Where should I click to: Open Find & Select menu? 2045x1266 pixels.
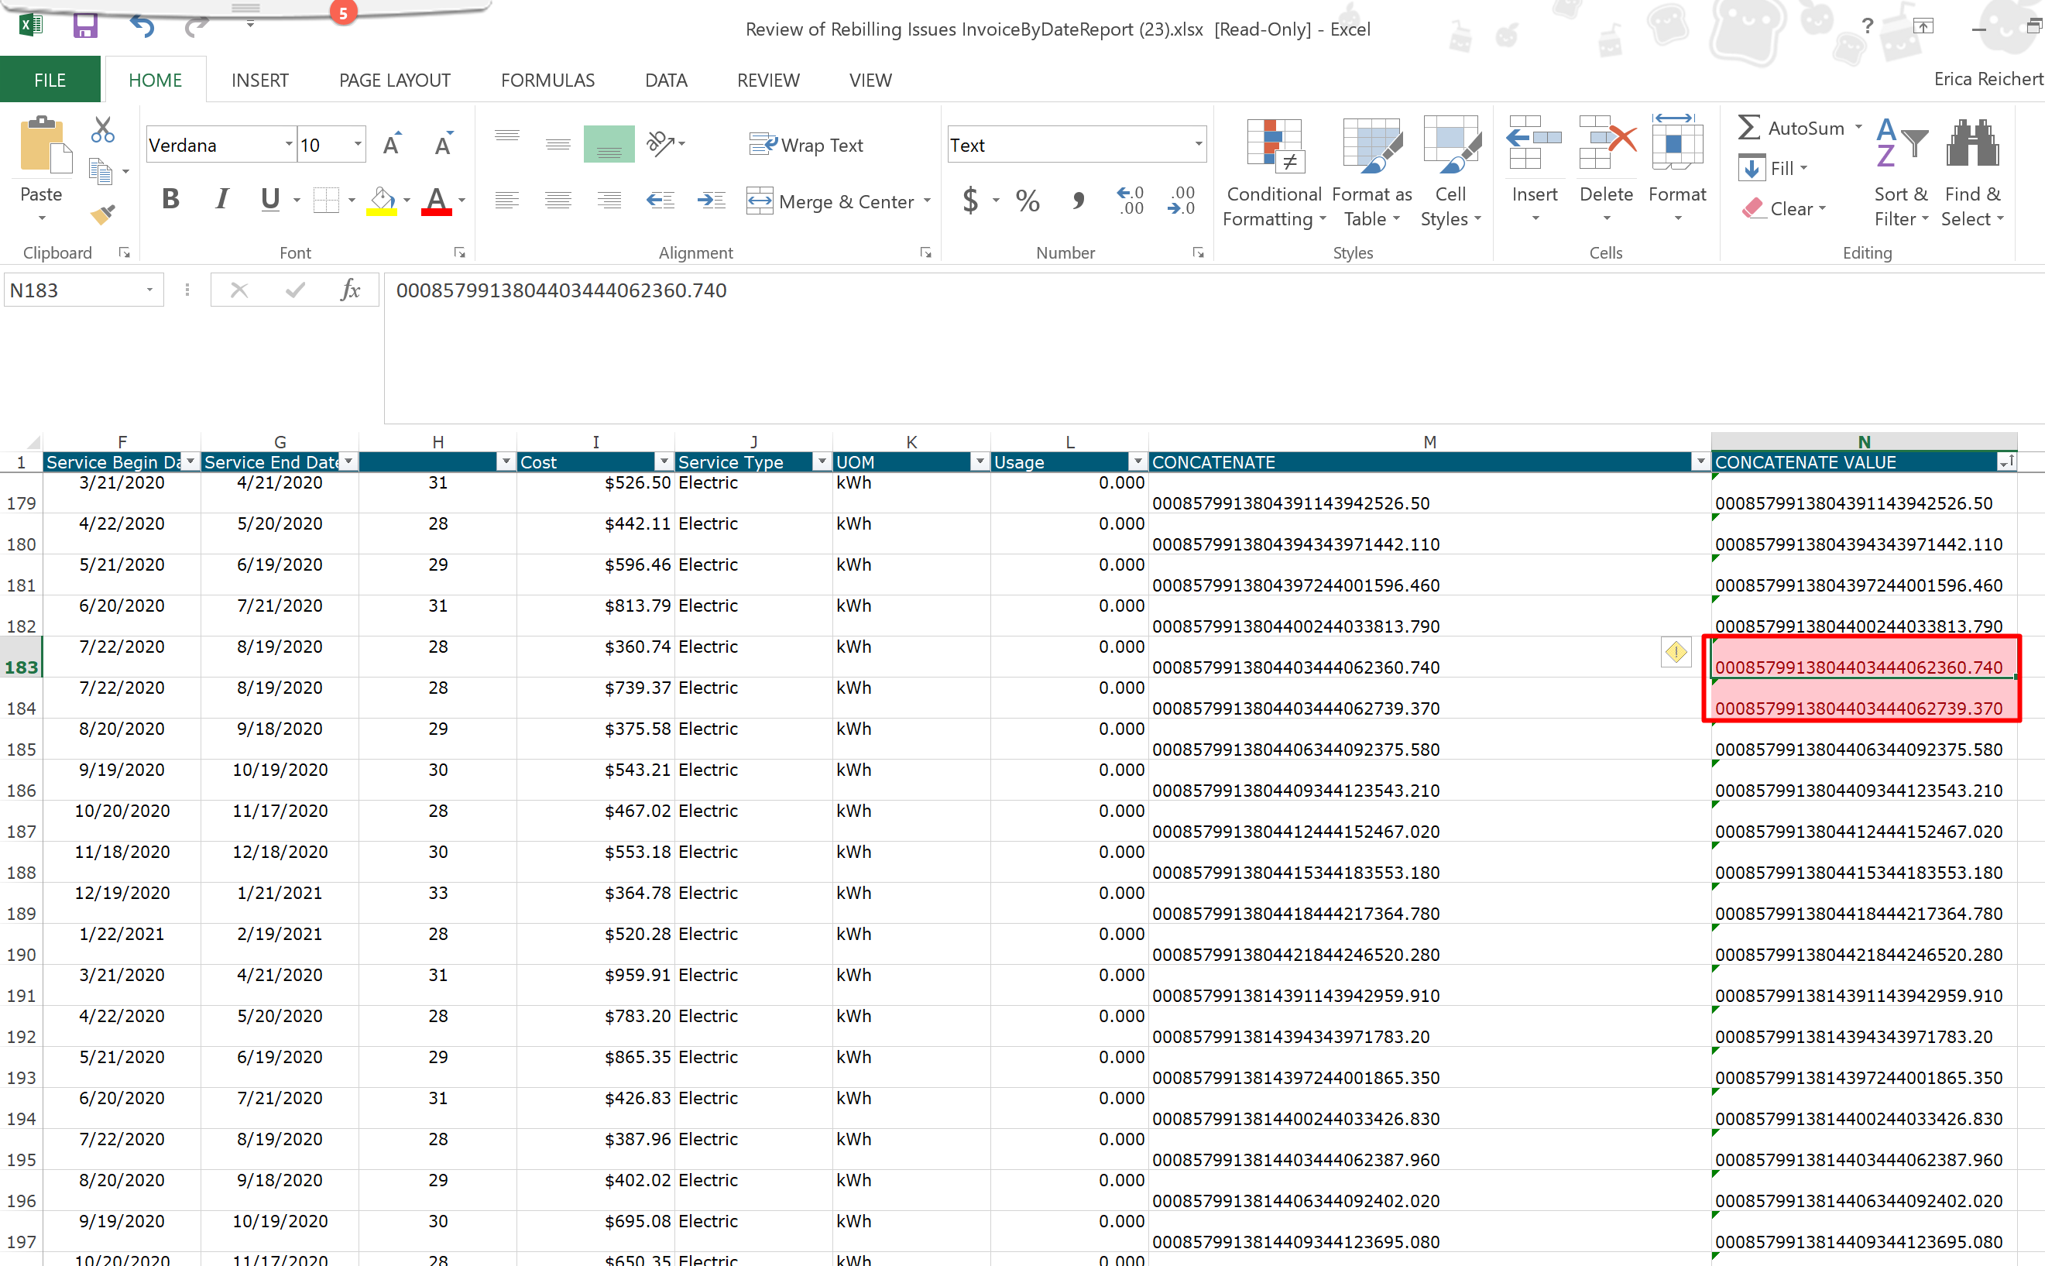pos(1971,172)
